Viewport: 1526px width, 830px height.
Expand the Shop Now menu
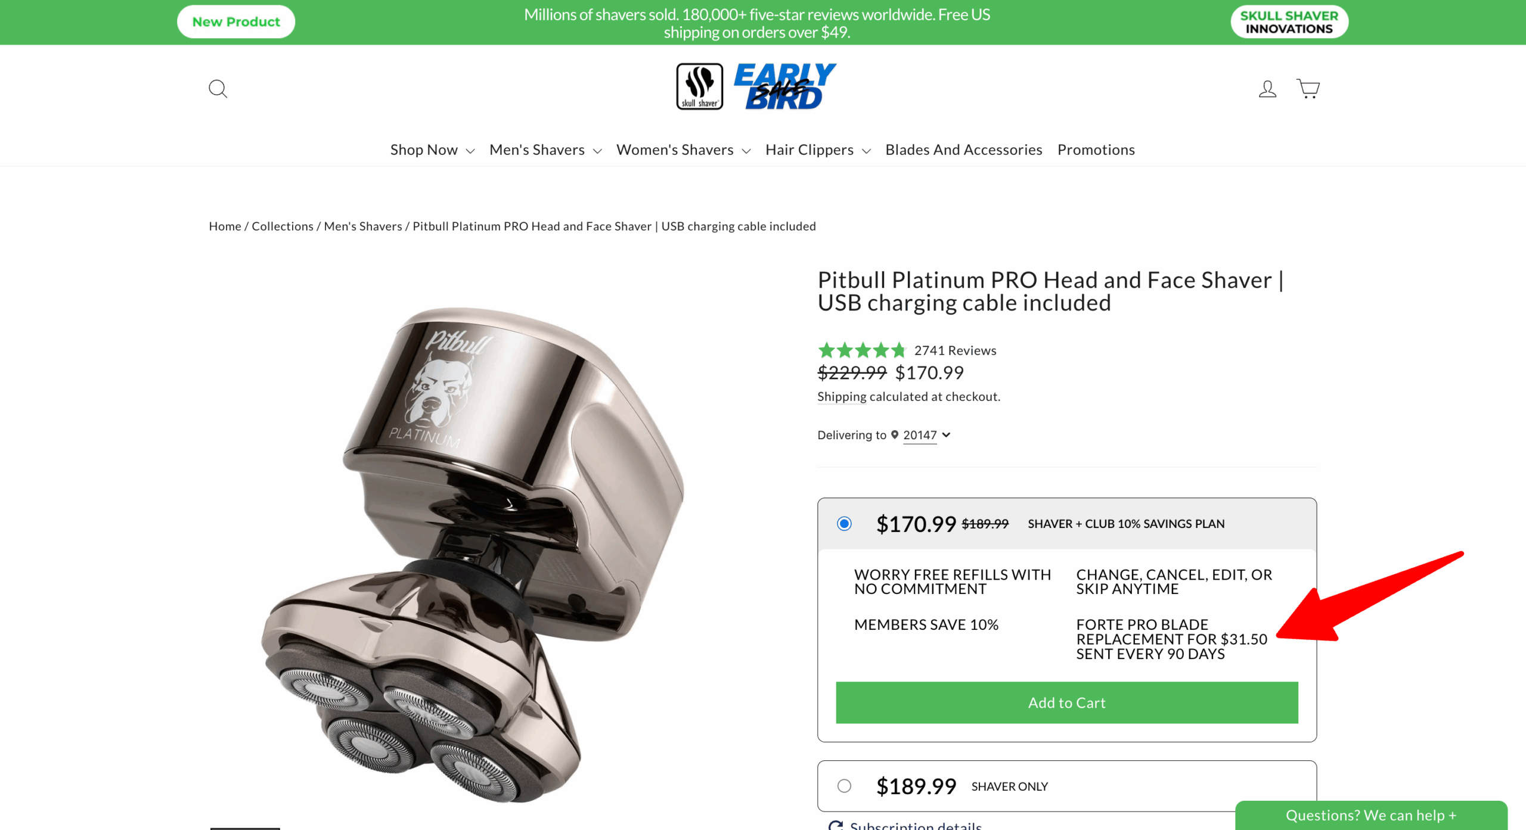pyautogui.click(x=432, y=150)
